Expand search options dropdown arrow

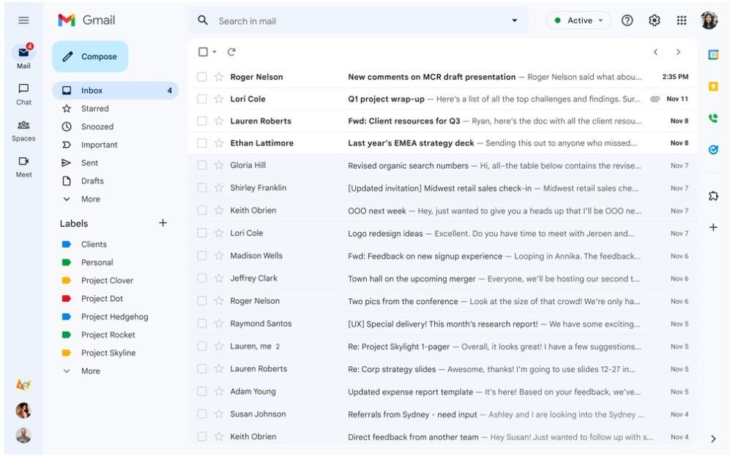[x=514, y=20]
